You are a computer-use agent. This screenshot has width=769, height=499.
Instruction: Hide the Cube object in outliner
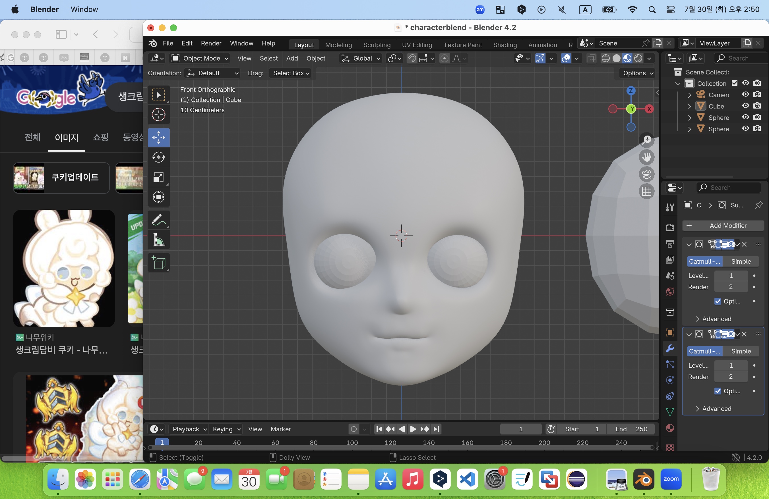click(x=745, y=106)
